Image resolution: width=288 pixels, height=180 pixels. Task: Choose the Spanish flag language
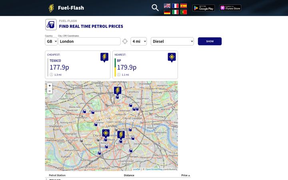[x=184, y=6]
